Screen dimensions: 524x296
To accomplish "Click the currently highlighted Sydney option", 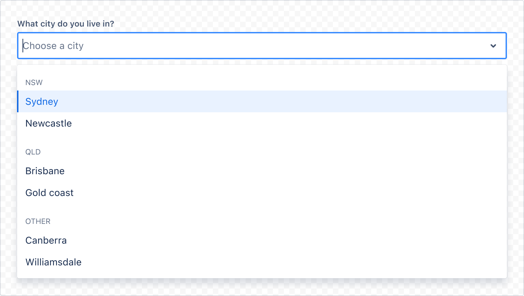I will coord(42,101).
